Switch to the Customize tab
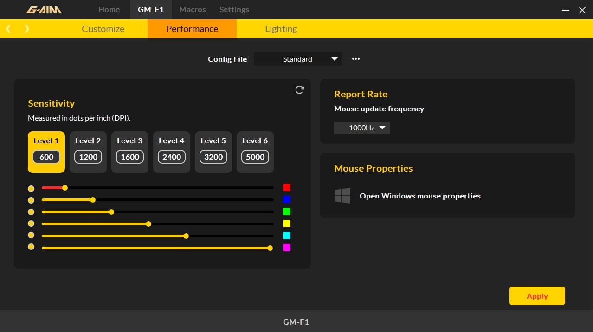This screenshot has width=593, height=332. click(103, 29)
